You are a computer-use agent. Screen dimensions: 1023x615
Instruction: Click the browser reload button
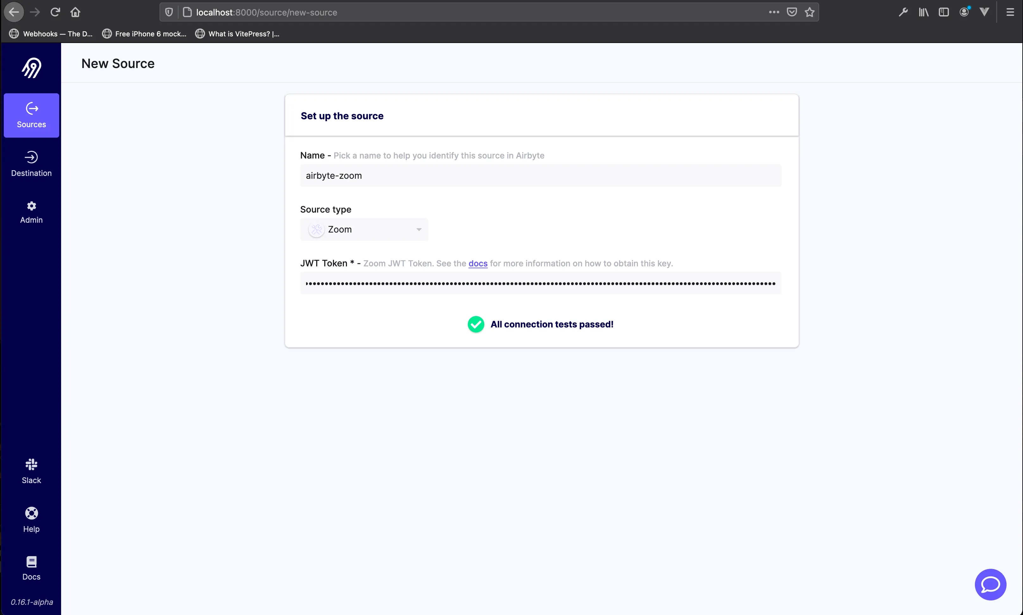pyautogui.click(x=55, y=12)
